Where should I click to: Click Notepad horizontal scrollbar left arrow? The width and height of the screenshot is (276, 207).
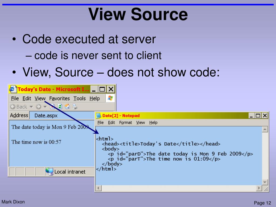pyautogui.click(x=98, y=188)
